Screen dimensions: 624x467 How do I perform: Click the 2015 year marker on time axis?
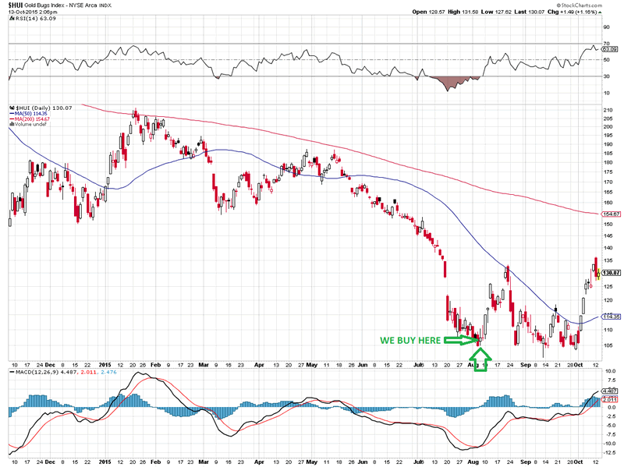point(107,365)
